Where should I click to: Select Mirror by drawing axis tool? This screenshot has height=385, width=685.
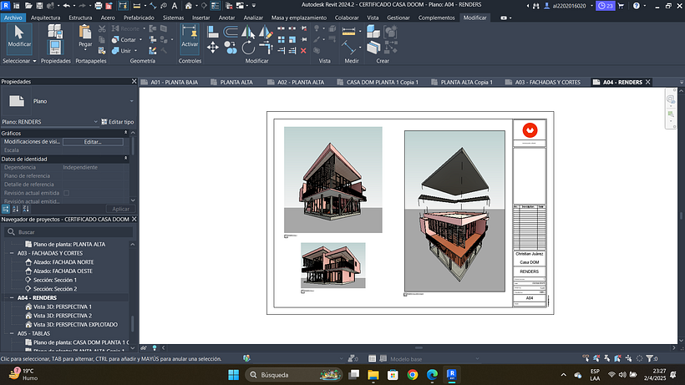(x=265, y=32)
